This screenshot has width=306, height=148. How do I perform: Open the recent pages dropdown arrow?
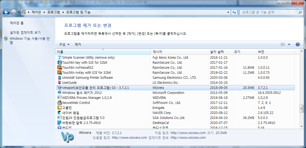click(x=19, y=12)
